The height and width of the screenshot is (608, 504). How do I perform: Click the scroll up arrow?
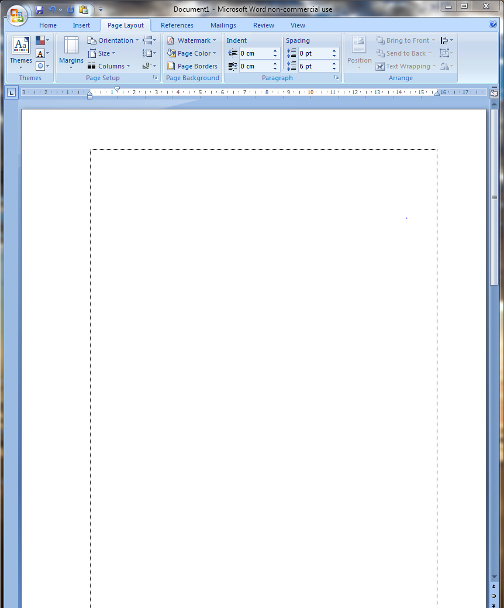tap(494, 104)
